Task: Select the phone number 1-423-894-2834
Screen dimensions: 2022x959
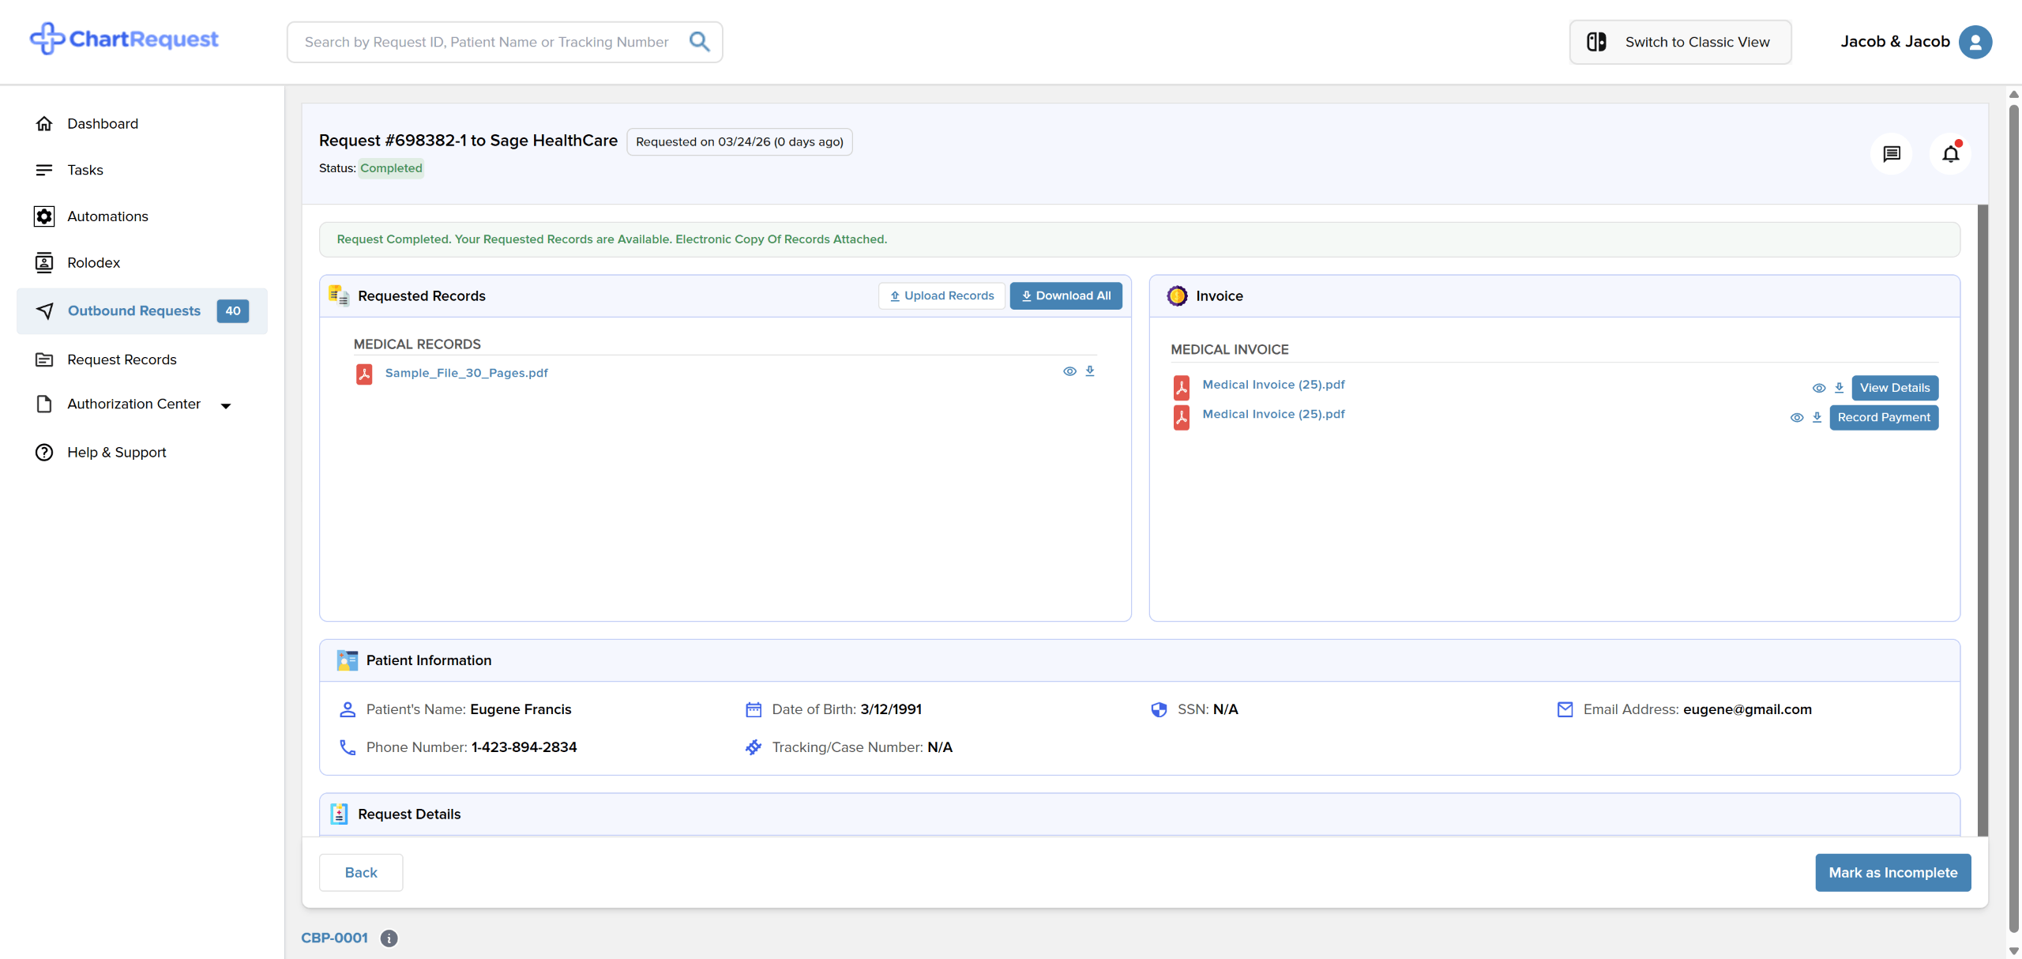Action: point(524,747)
